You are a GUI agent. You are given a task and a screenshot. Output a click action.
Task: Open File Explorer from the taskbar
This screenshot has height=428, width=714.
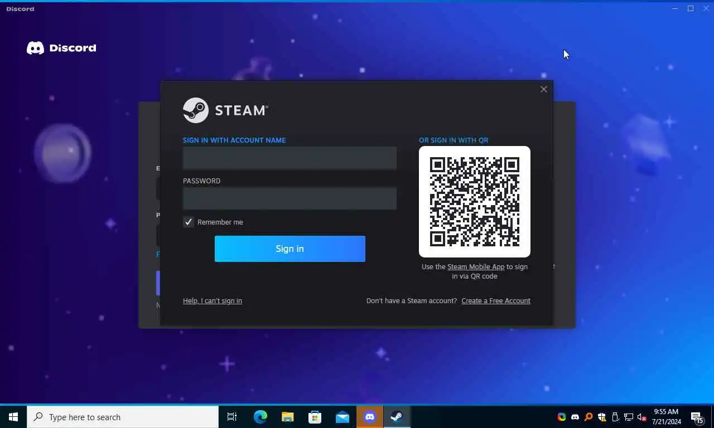pos(287,417)
